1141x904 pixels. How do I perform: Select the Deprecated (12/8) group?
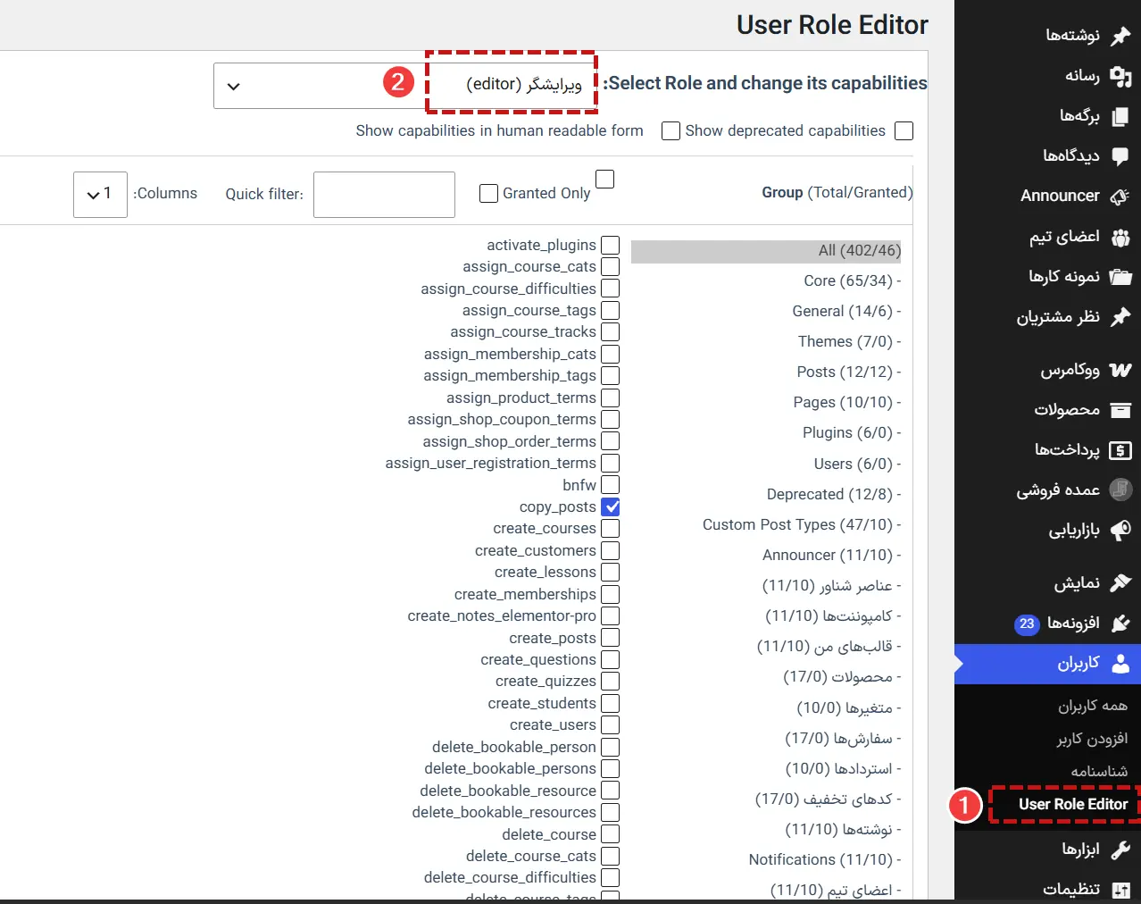pyautogui.click(x=834, y=494)
